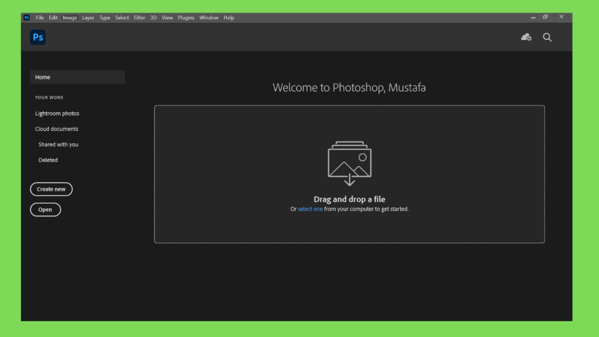Open Lightroom photos section

click(57, 114)
